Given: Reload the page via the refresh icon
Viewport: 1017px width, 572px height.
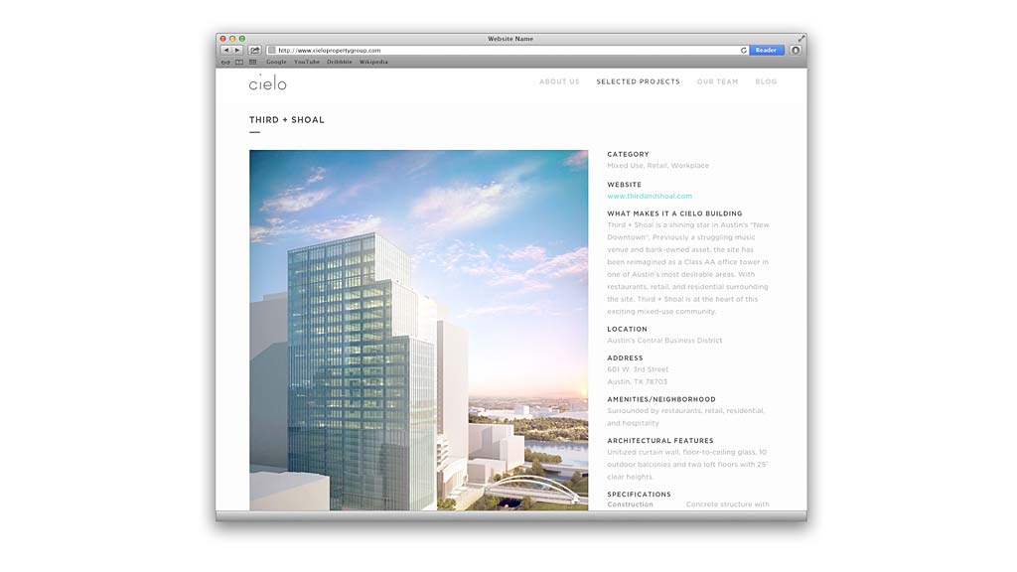Looking at the screenshot, I should pyautogui.click(x=743, y=50).
